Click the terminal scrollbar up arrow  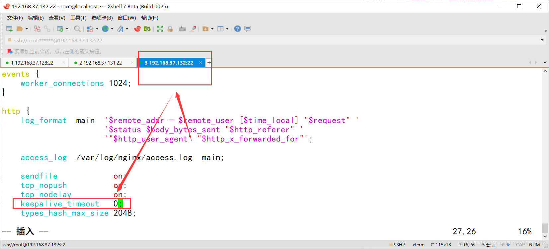click(x=545, y=71)
